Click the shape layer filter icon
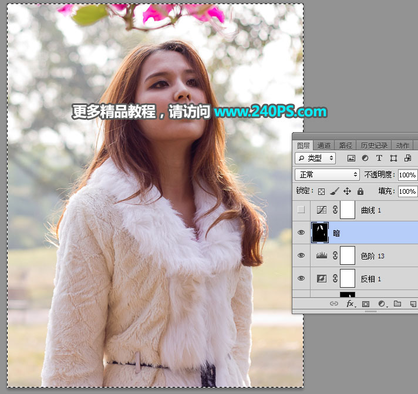 [393, 159]
